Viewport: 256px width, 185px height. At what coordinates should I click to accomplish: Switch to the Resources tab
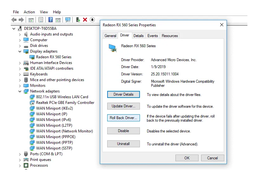[170, 36]
